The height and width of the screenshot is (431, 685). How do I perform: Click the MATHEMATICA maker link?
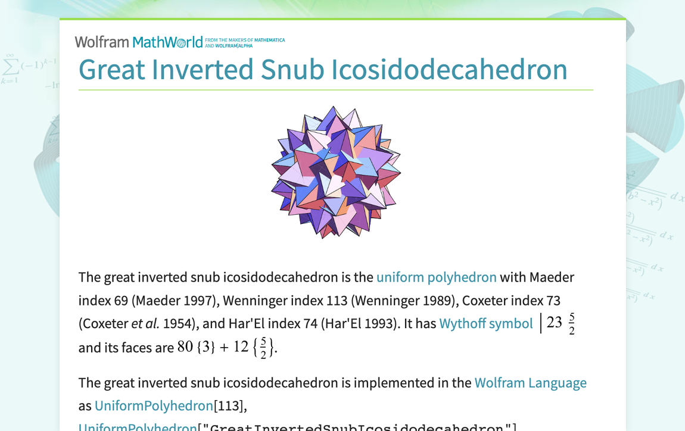click(x=270, y=39)
